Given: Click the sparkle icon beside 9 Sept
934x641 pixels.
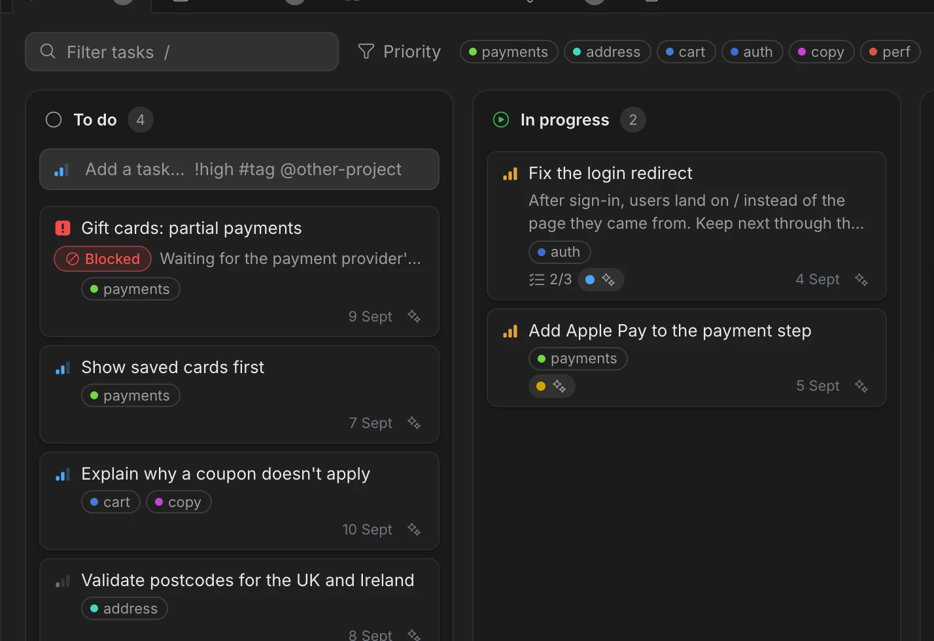Looking at the screenshot, I should [414, 316].
